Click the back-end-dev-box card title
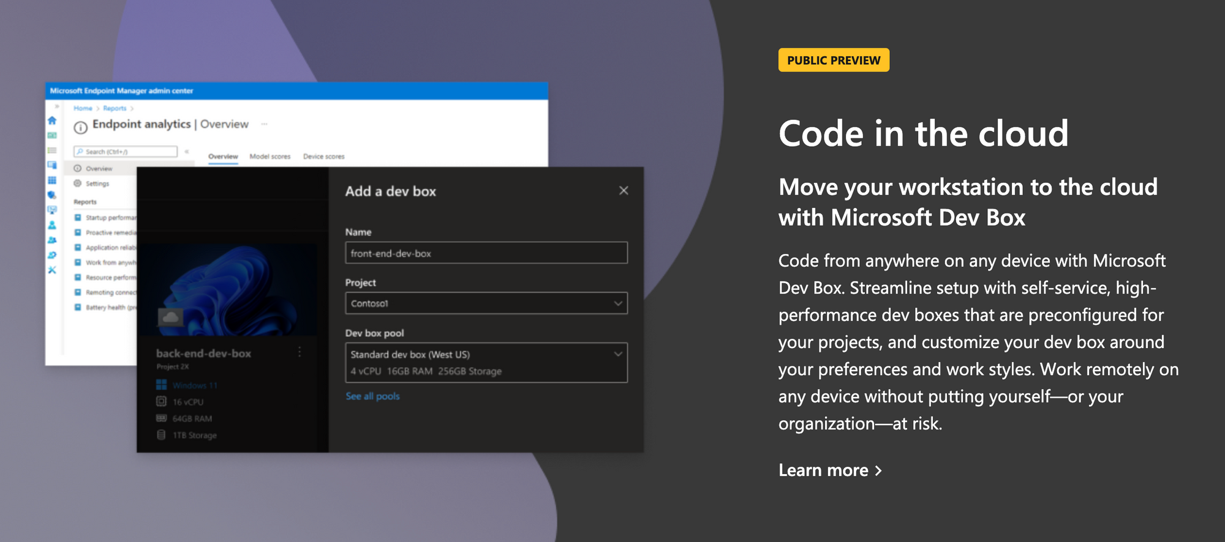Screen dimensions: 1225x542 click(x=203, y=353)
